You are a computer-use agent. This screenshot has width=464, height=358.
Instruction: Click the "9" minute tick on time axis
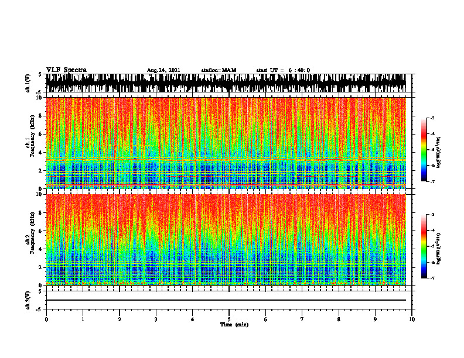[375, 319]
